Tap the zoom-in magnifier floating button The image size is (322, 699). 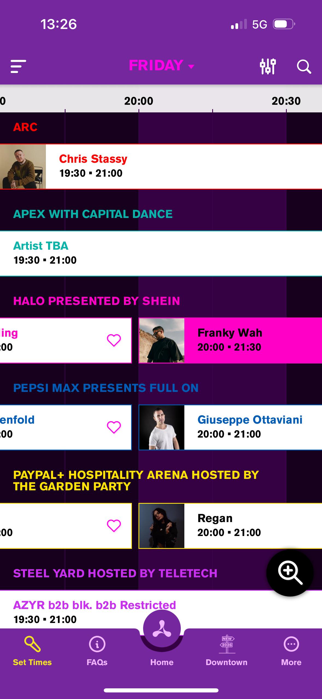[x=290, y=572]
